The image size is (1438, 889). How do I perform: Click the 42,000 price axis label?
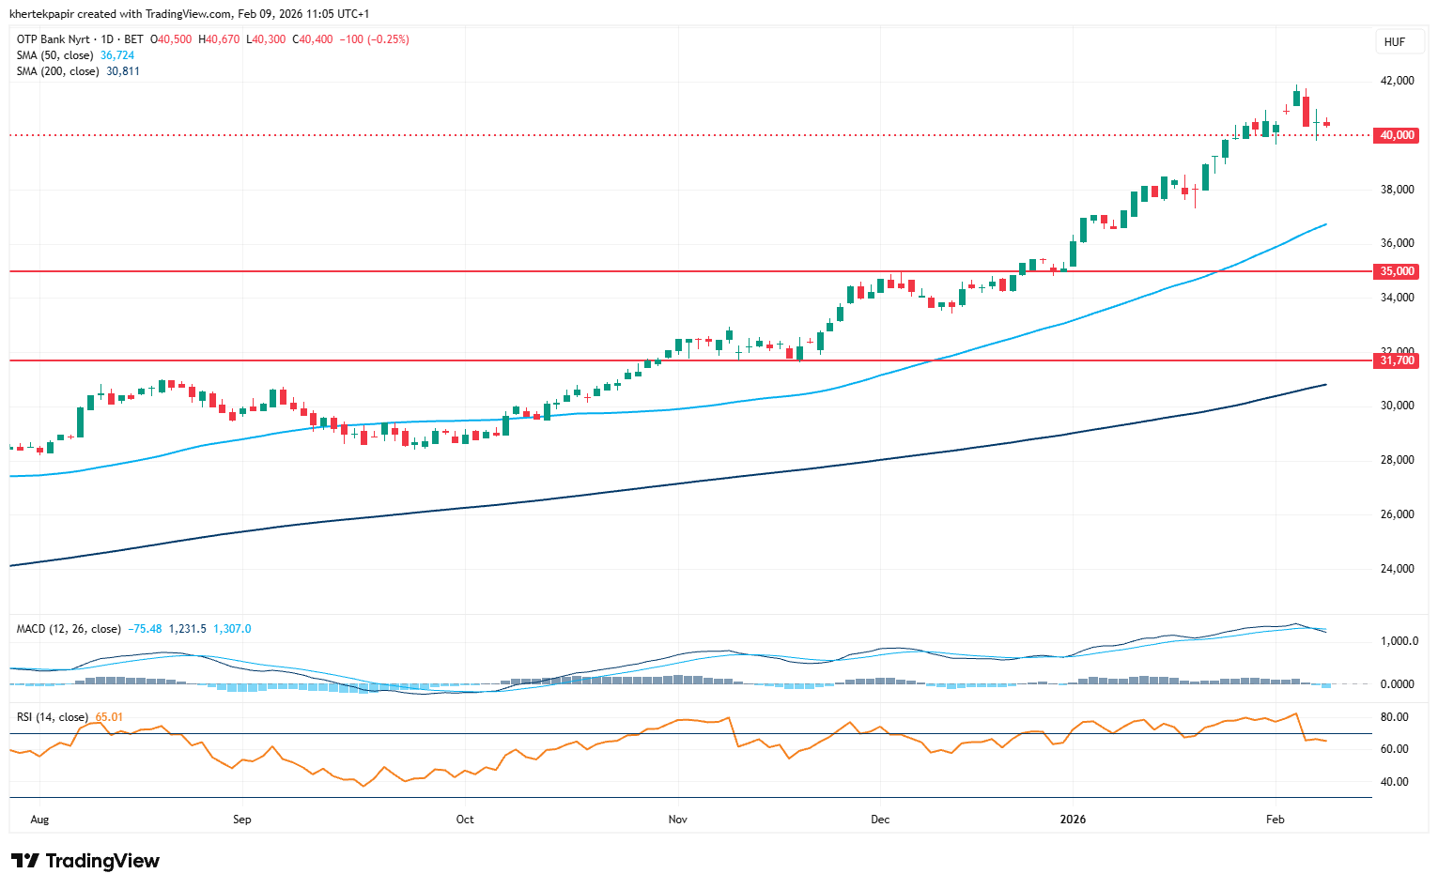click(1397, 81)
